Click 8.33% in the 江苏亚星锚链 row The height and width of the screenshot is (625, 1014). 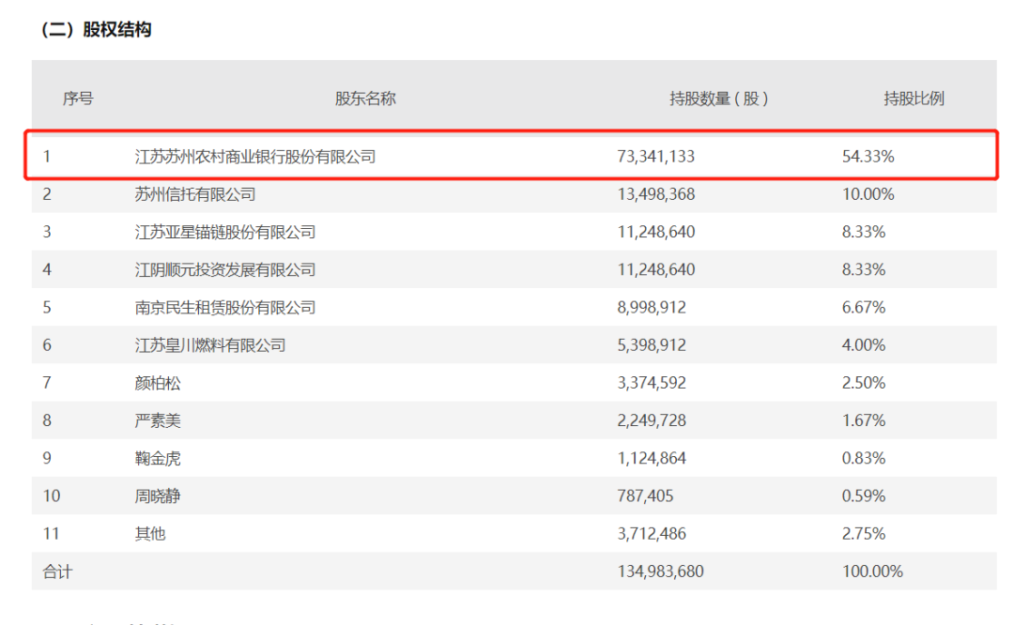click(864, 232)
